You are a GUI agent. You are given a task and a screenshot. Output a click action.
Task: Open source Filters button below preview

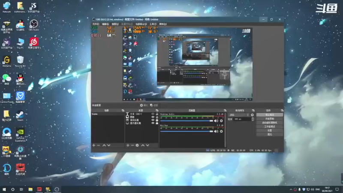pyautogui.click(x=154, y=105)
